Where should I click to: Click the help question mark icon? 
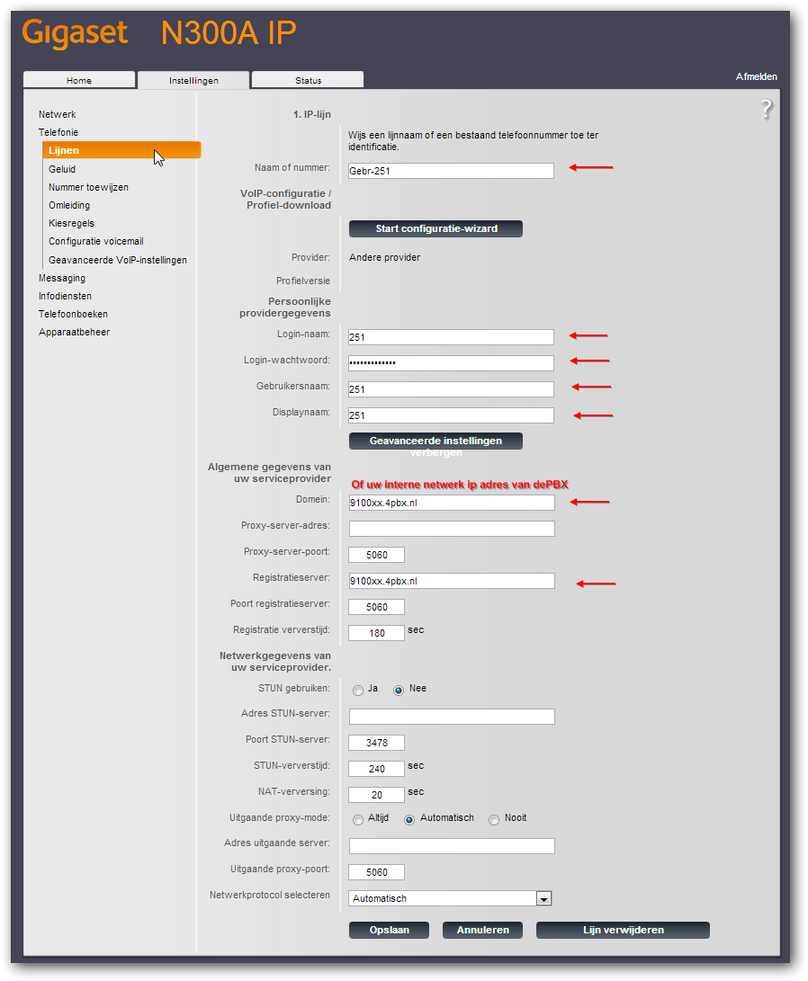coord(766,110)
